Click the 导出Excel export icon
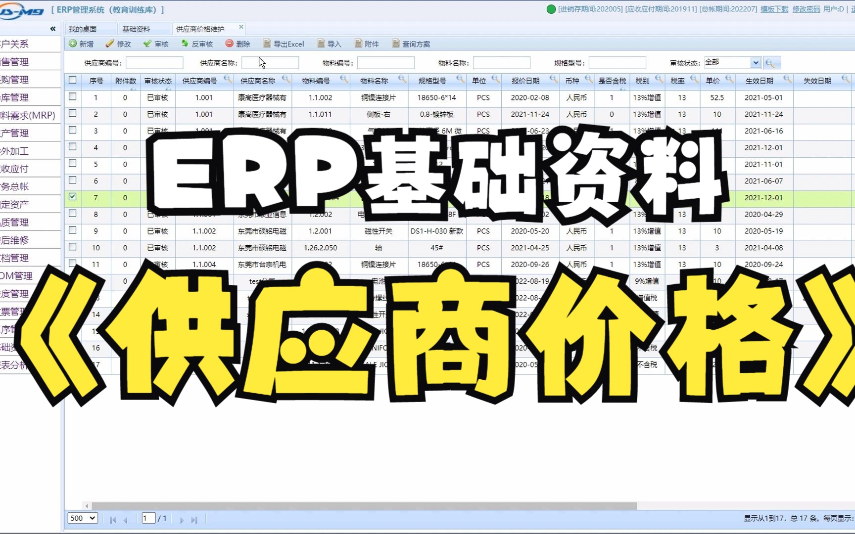 click(267, 44)
